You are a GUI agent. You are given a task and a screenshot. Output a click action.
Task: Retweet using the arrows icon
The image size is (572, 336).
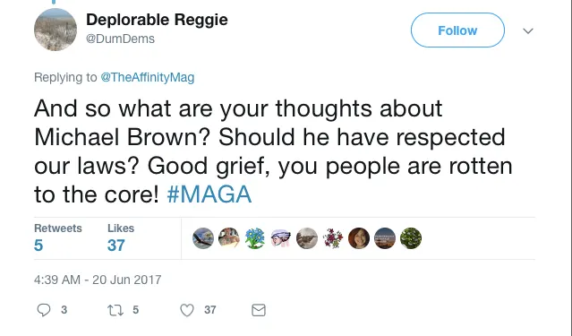pos(115,310)
